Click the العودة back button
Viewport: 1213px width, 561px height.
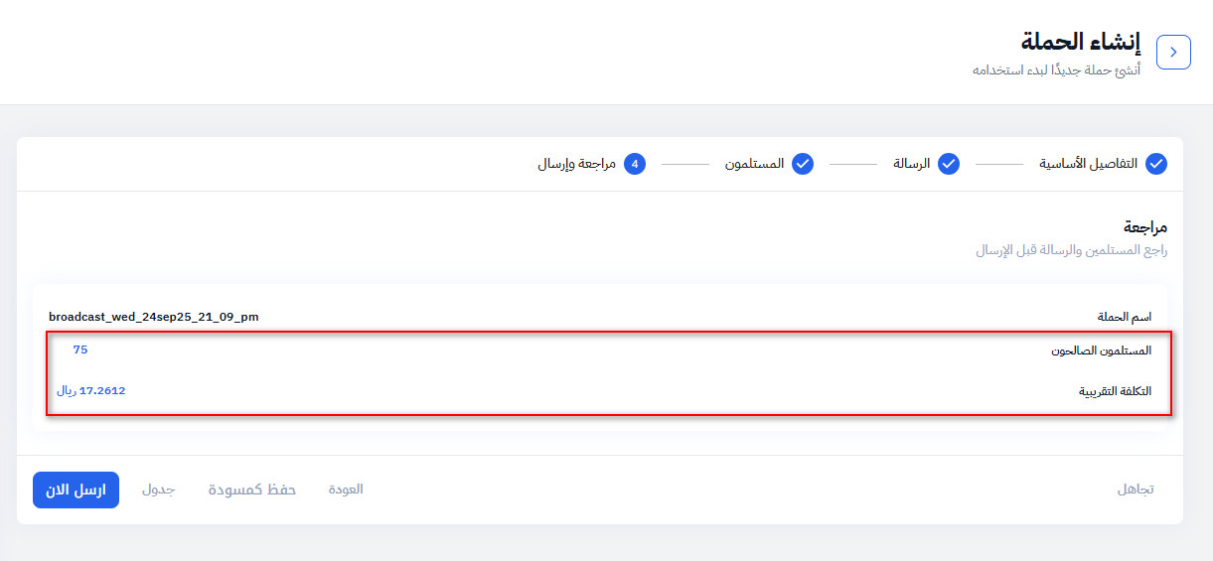(346, 490)
